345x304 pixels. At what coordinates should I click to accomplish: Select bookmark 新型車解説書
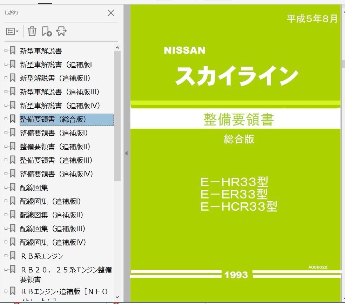point(41,51)
